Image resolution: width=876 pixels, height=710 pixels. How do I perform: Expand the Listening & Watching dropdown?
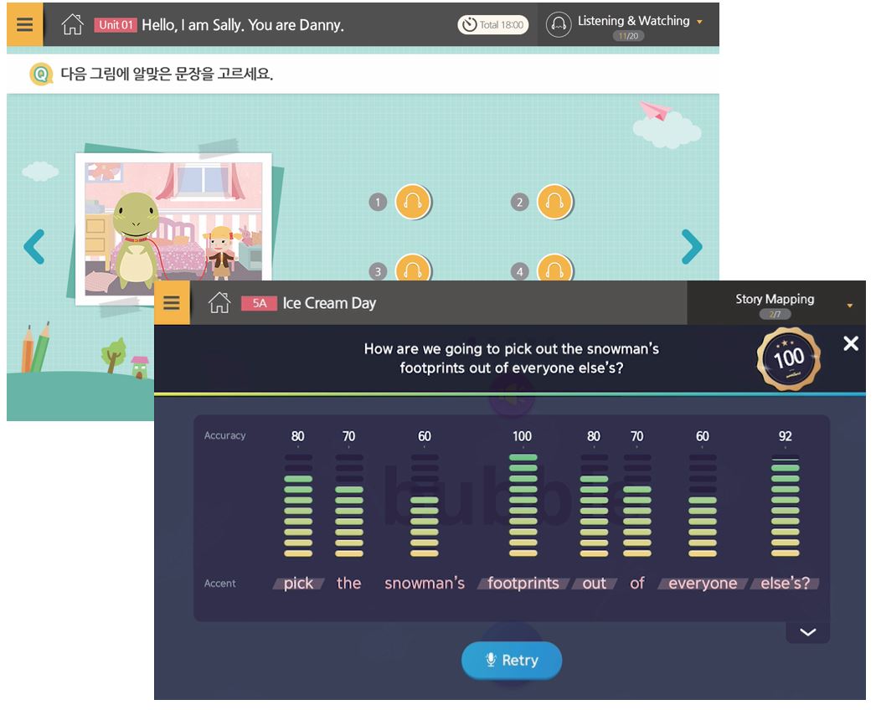699,22
